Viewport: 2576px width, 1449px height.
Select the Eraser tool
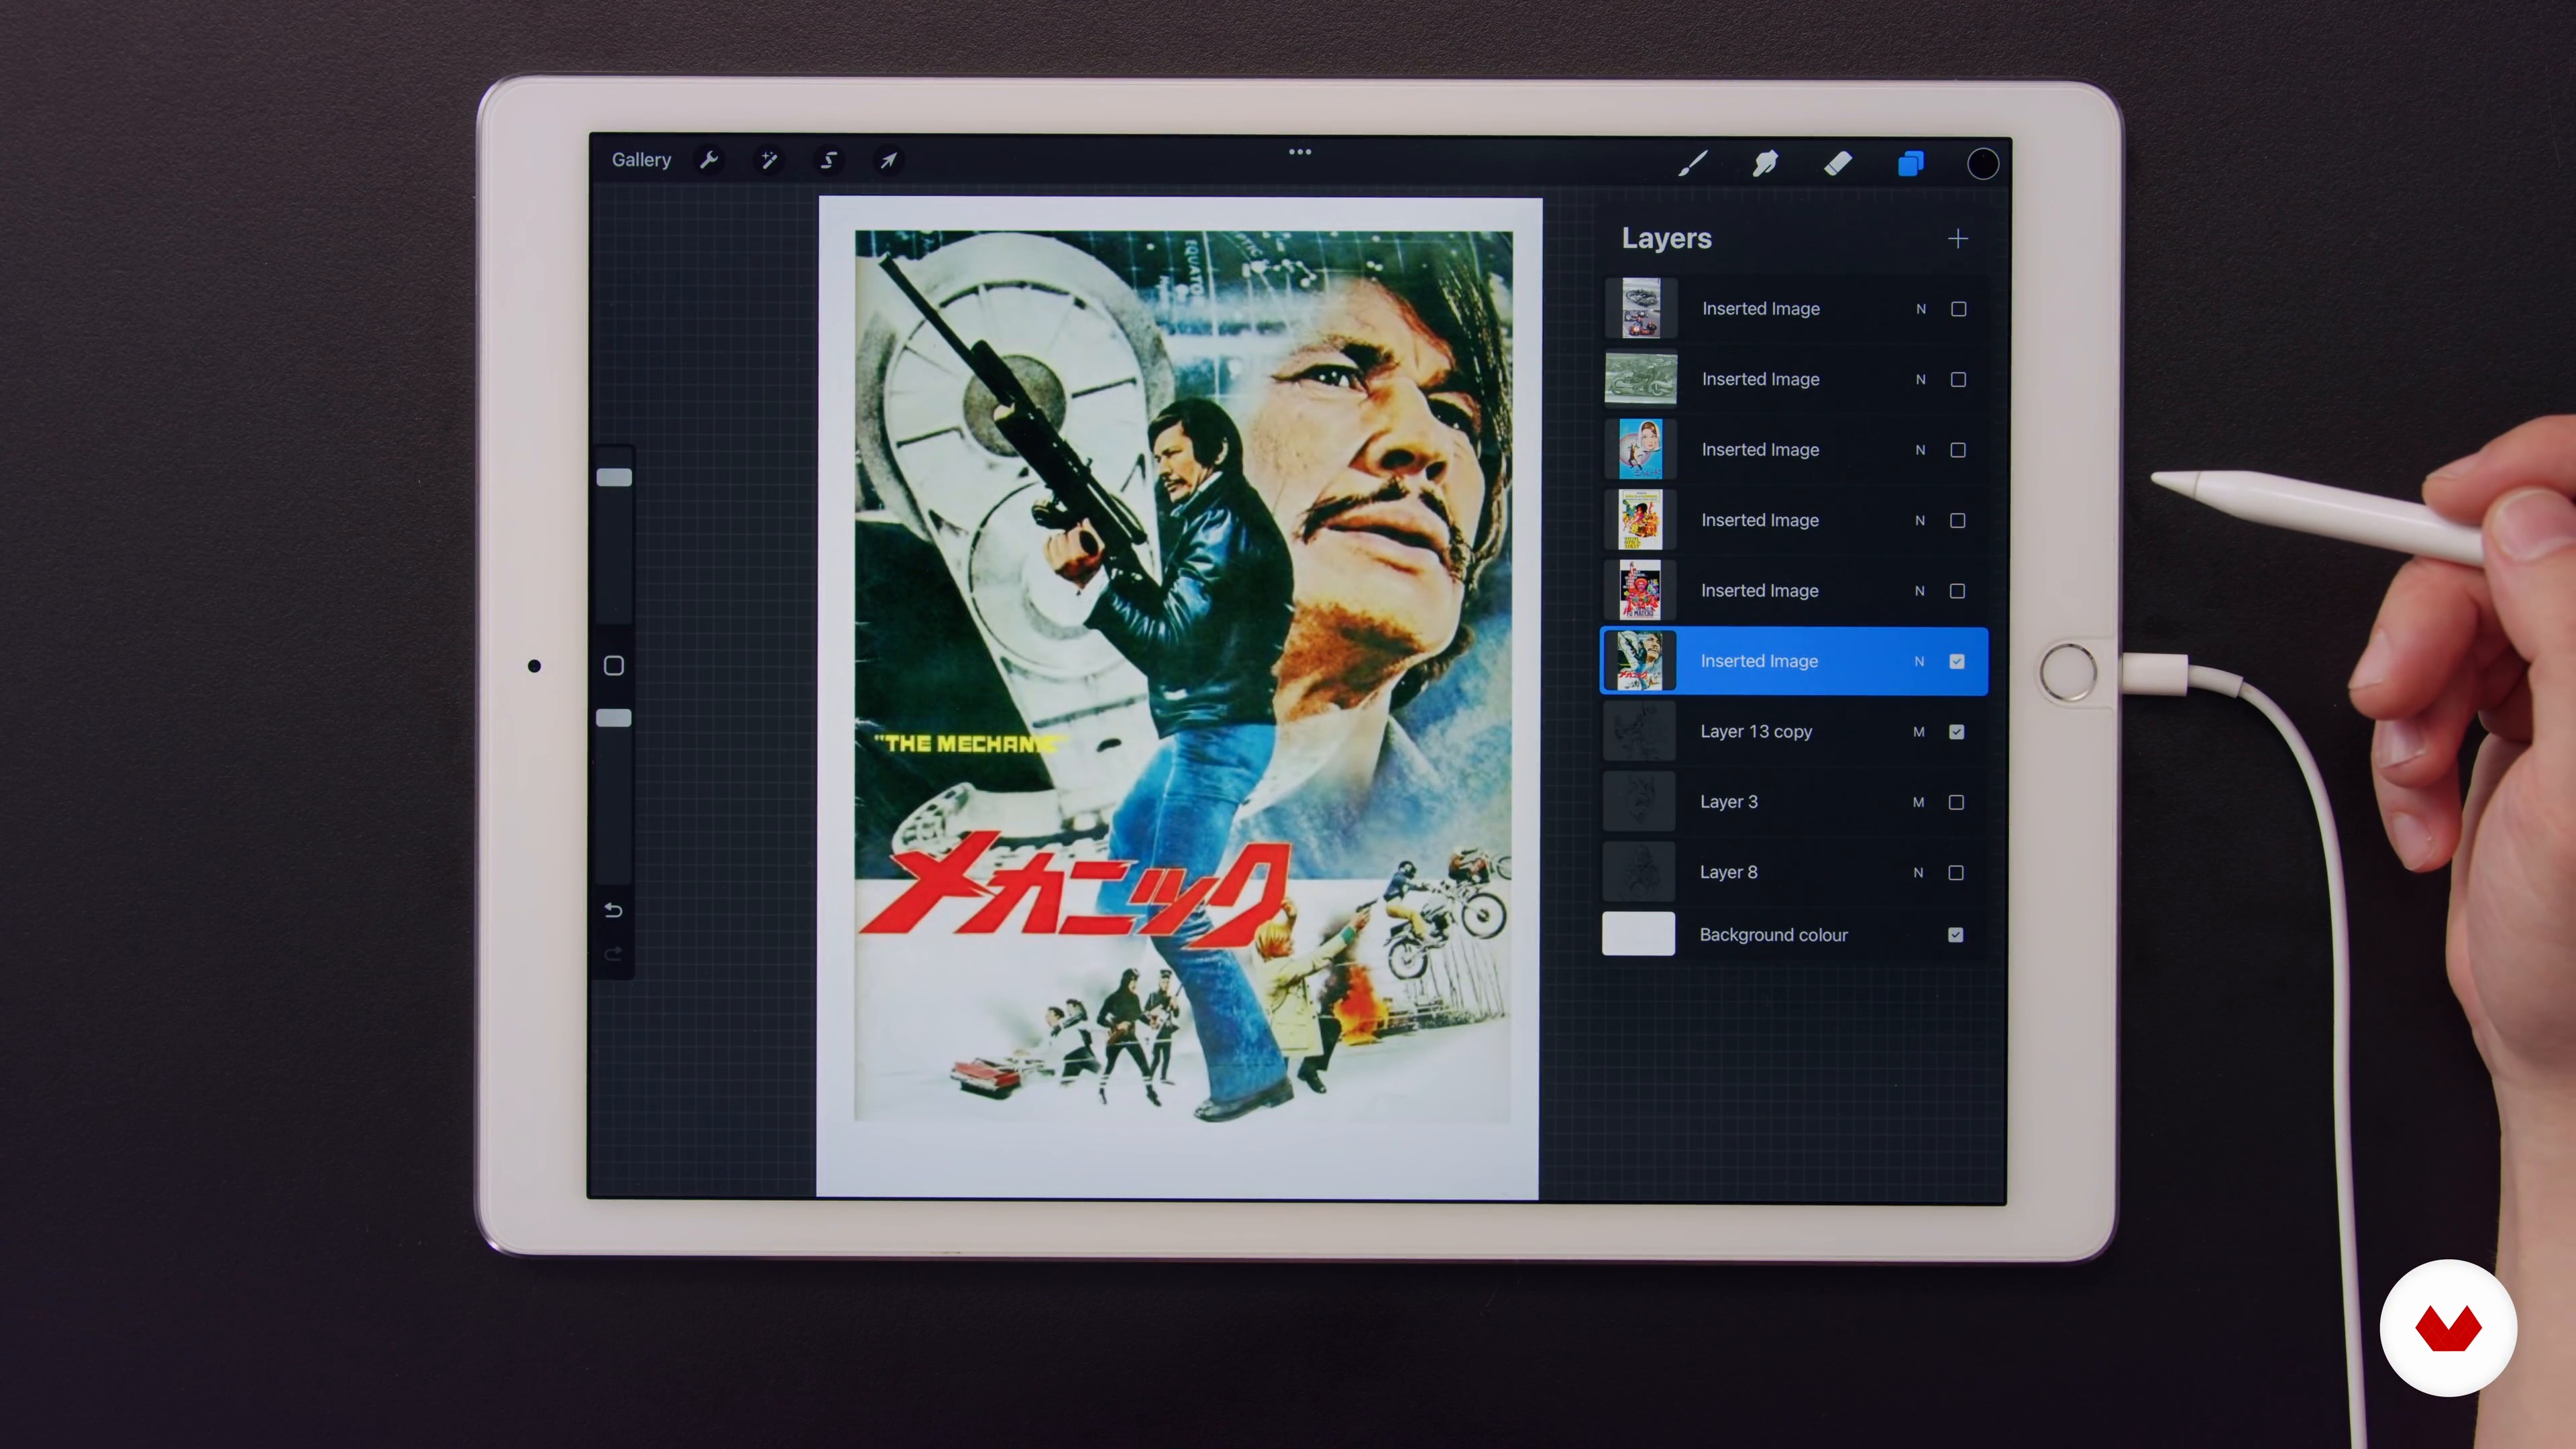pyautogui.click(x=1838, y=163)
